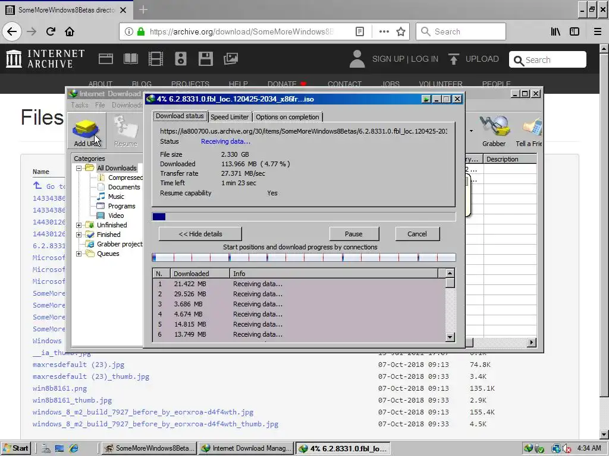This screenshot has width=609, height=456.
Task: Click the Tell a Friend icon
Action: pos(529,132)
